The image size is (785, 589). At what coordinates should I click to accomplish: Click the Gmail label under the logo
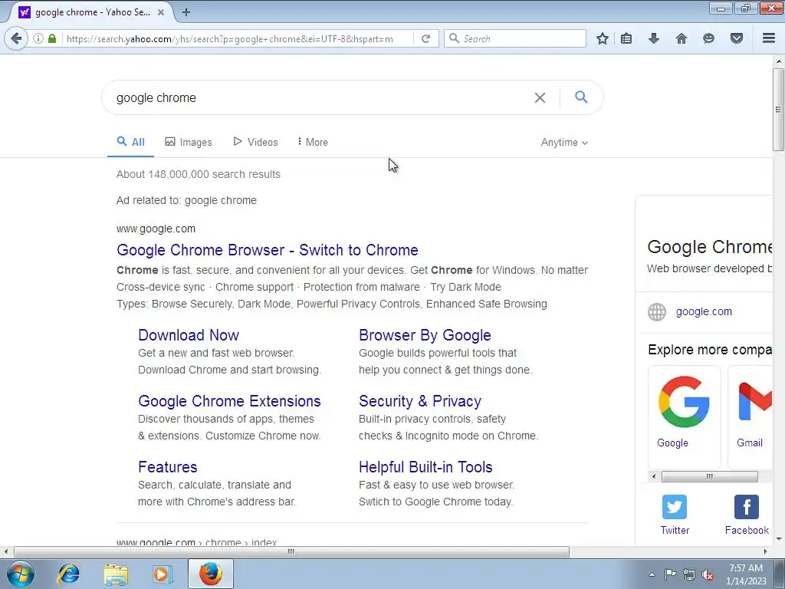click(x=750, y=443)
